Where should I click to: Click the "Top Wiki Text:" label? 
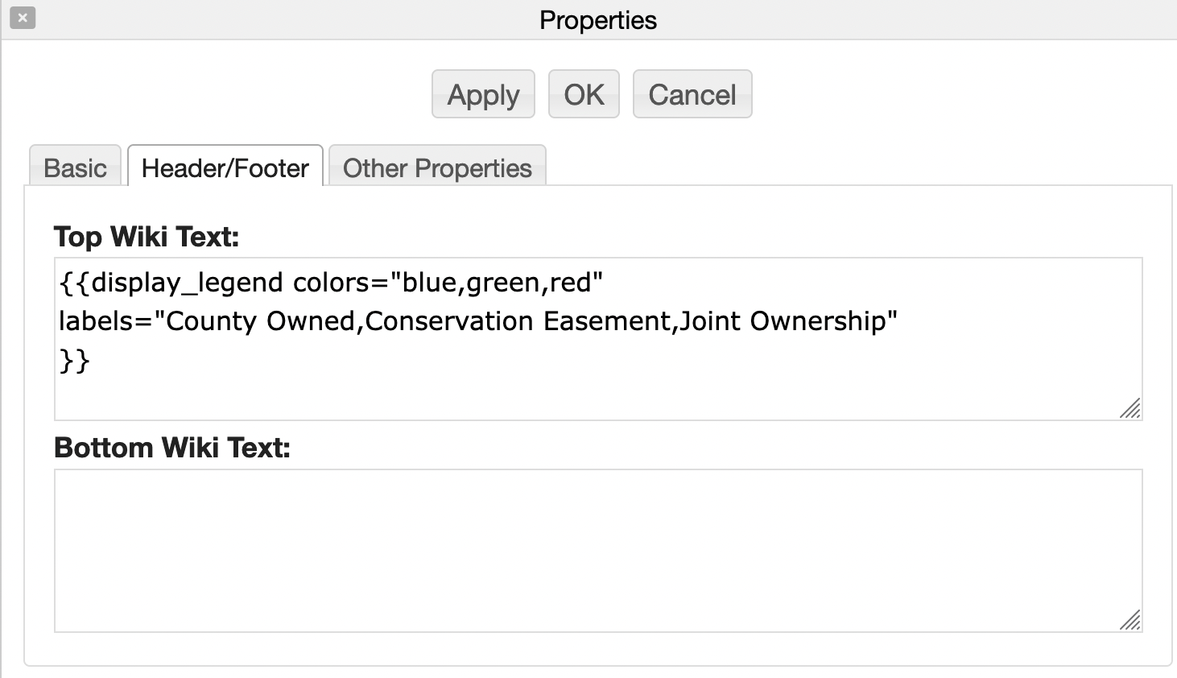coord(147,237)
